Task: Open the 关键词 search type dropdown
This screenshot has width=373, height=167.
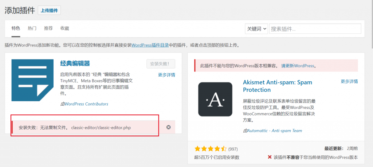Action: 256,29
